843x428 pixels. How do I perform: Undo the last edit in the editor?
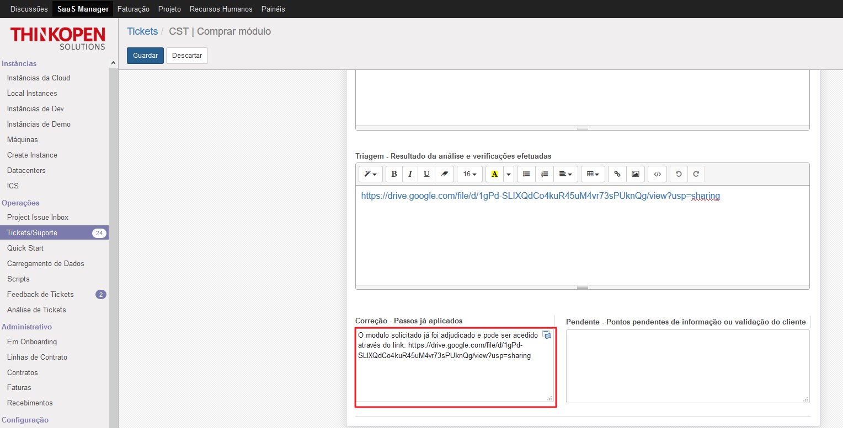(679, 174)
